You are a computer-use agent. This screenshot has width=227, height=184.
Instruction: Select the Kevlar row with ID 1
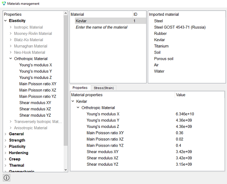click(110, 21)
